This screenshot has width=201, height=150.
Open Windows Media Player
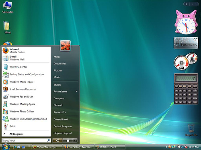(26, 82)
